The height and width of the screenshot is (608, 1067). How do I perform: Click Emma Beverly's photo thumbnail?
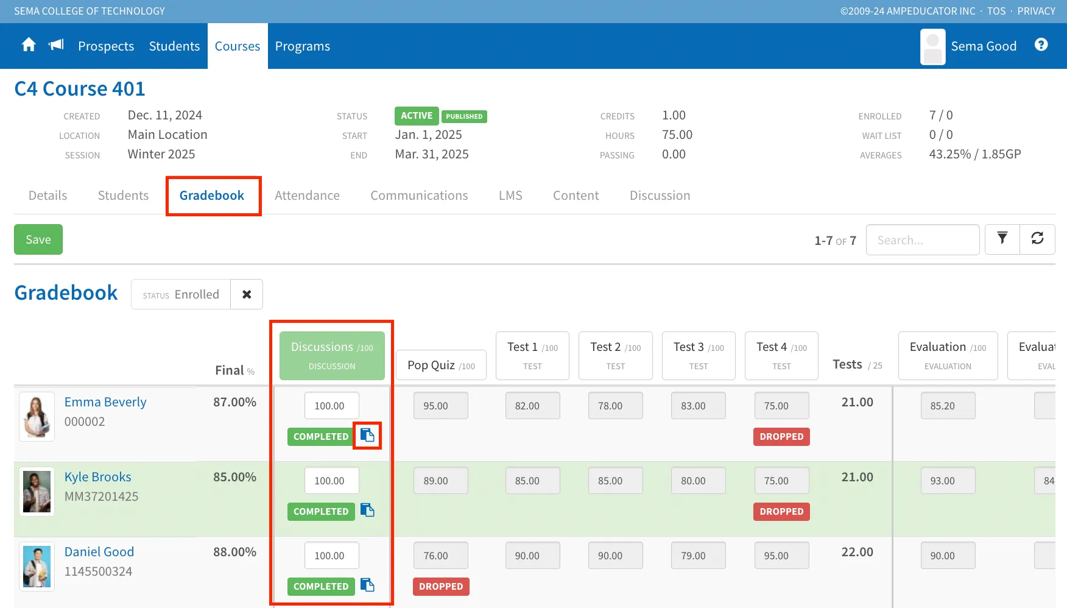[x=37, y=417]
